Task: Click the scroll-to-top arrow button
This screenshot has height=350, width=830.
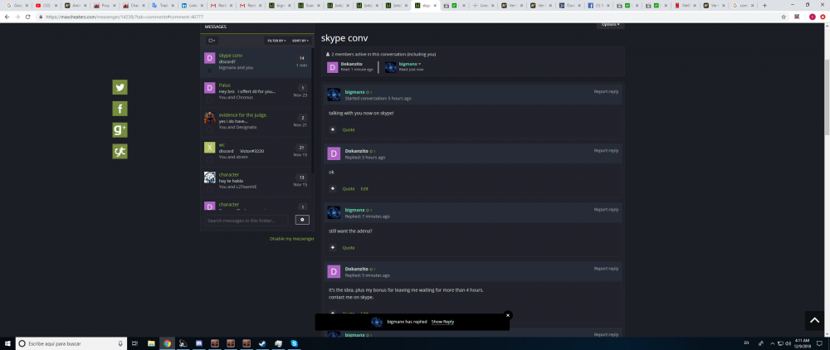Action: pos(813,320)
